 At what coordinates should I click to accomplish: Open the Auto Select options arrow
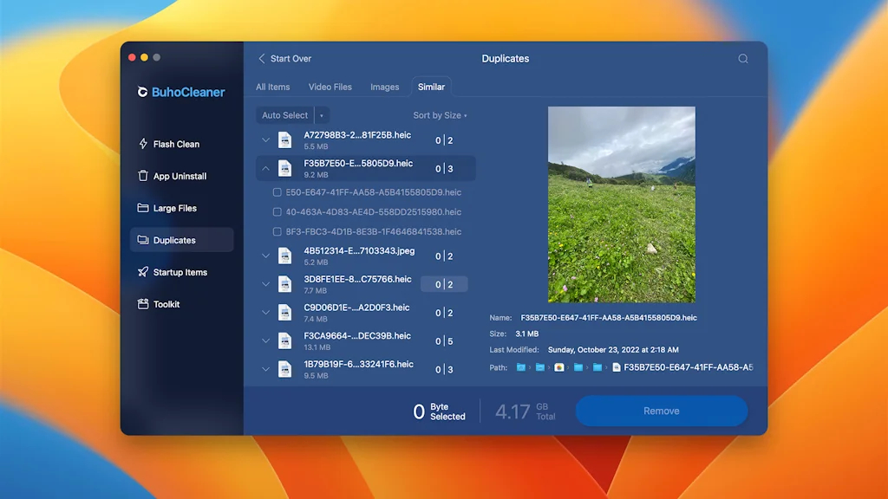coord(322,115)
